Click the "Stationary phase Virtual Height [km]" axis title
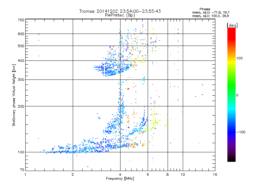This screenshot has height=190, width=253. tap(14, 95)
